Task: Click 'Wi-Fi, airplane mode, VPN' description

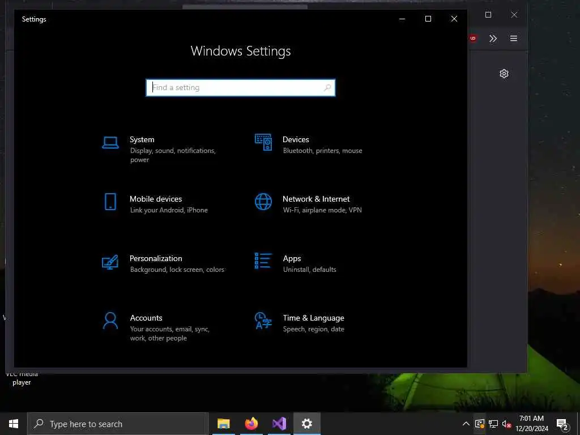Action: click(322, 210)
